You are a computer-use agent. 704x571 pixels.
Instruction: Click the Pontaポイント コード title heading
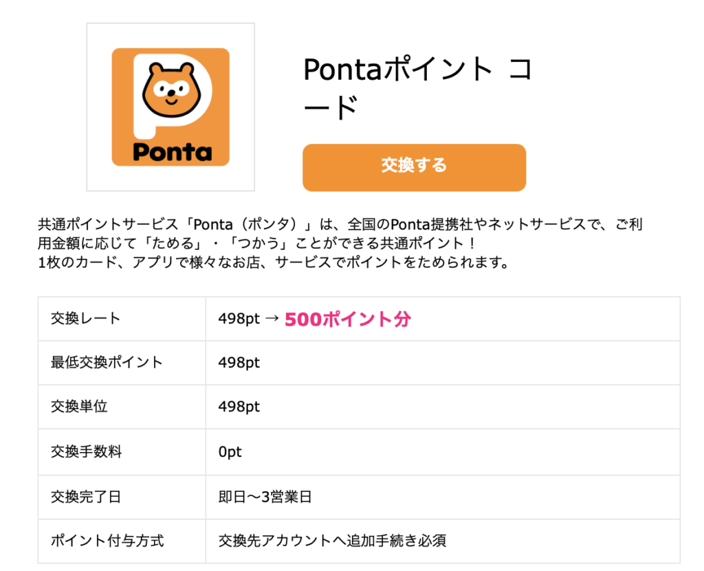click(x=418, y=88)
